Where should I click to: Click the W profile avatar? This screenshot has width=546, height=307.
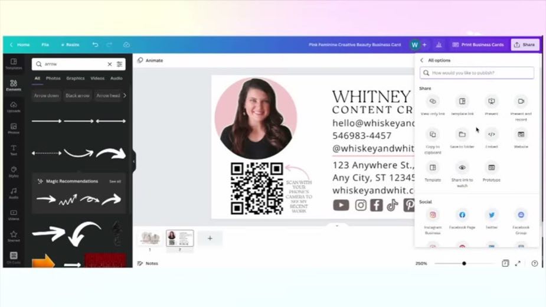tap(414, 45)
